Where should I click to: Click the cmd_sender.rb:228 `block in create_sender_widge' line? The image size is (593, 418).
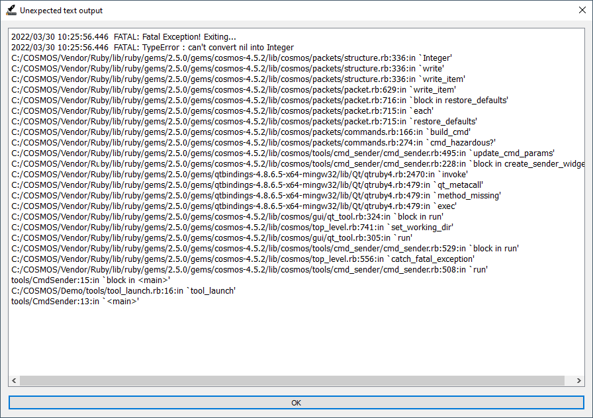click(298, 163)
